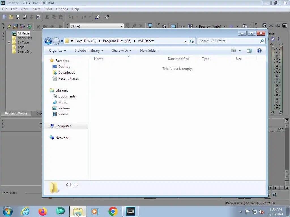Screen dimensions: 290x217
Task: Click the Undo arrow icon
Action: [x=71, y=17]
